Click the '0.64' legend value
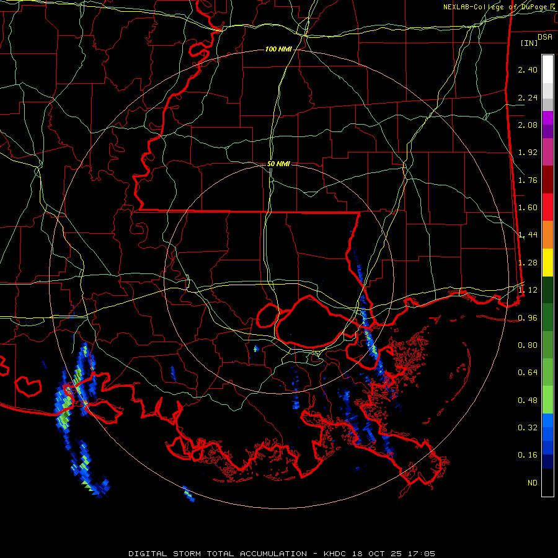This screenshot has height=558, width=558. 528,373
